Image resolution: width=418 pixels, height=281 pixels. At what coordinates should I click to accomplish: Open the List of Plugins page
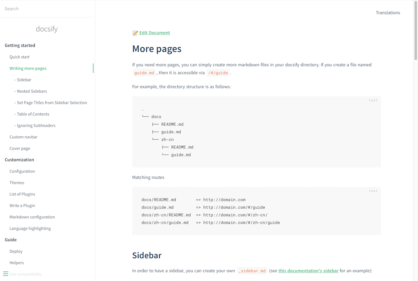click(x=22, y=194)
